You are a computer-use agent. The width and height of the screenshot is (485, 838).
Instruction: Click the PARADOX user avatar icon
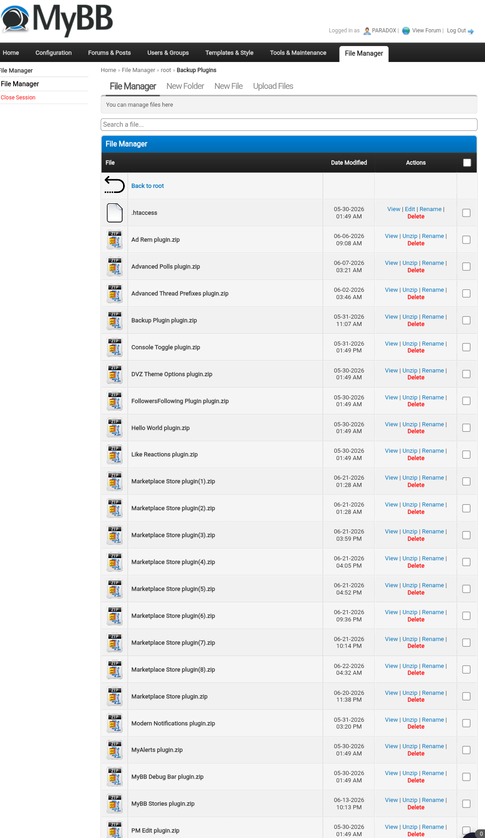coord(367,31)
